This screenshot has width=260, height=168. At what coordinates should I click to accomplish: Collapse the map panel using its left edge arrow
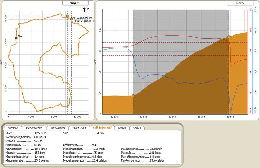(x=1, y=62)
